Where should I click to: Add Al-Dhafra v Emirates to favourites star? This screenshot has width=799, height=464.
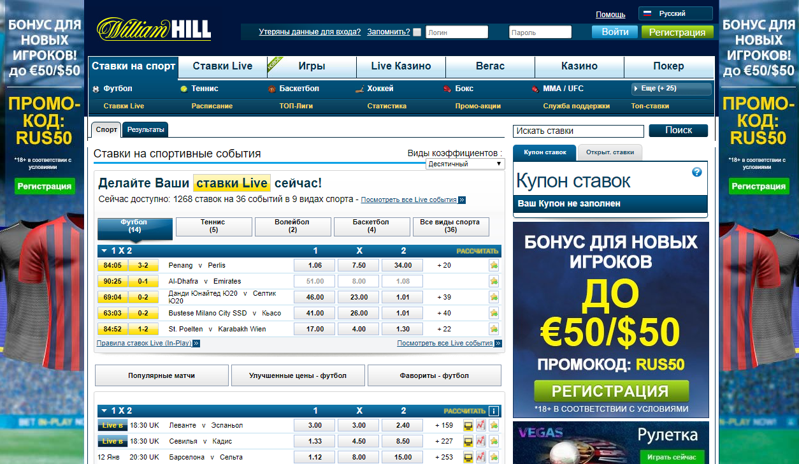494,281
